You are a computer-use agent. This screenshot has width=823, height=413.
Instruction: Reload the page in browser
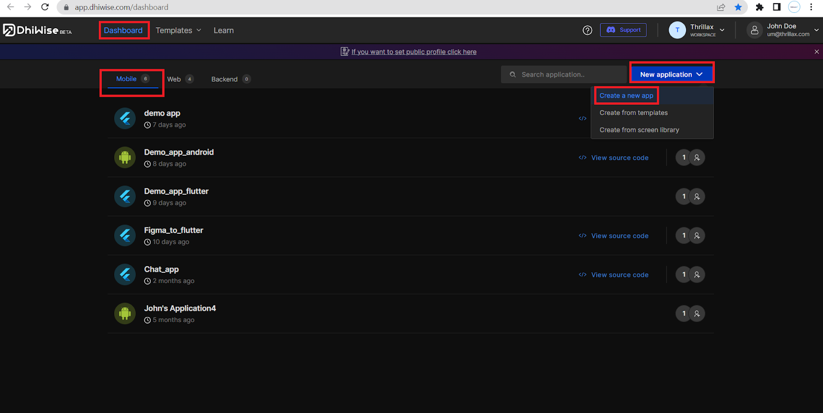pyautogui.click(x=45, y=7)
